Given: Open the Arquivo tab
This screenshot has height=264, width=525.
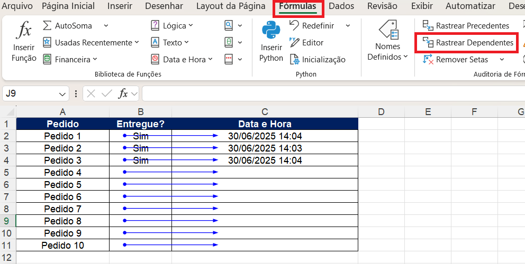Looking at the screenshot, I should [x=17, y=6].
